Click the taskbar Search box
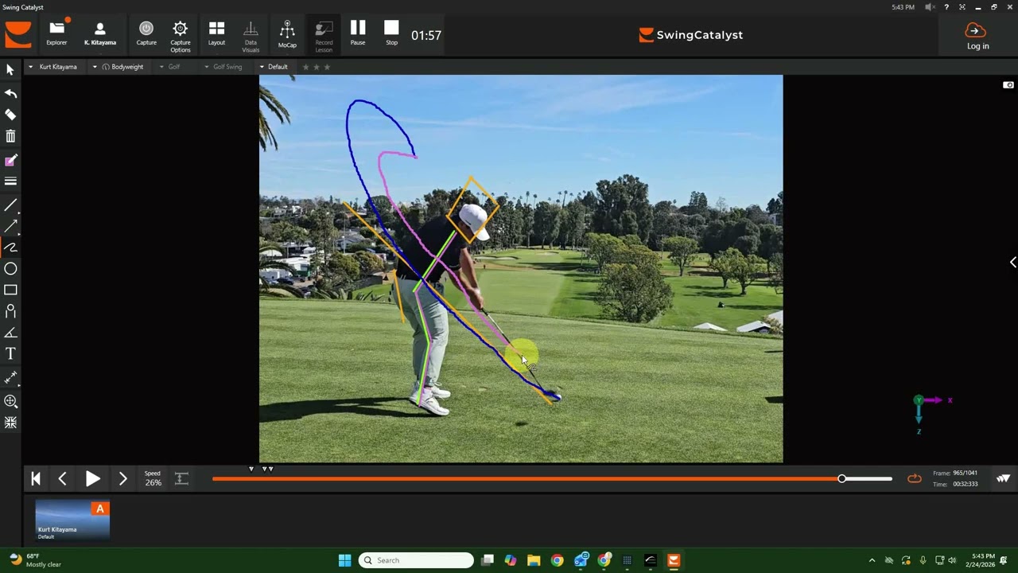Screen dimensions: 1018x573 [x=416, y=560]
